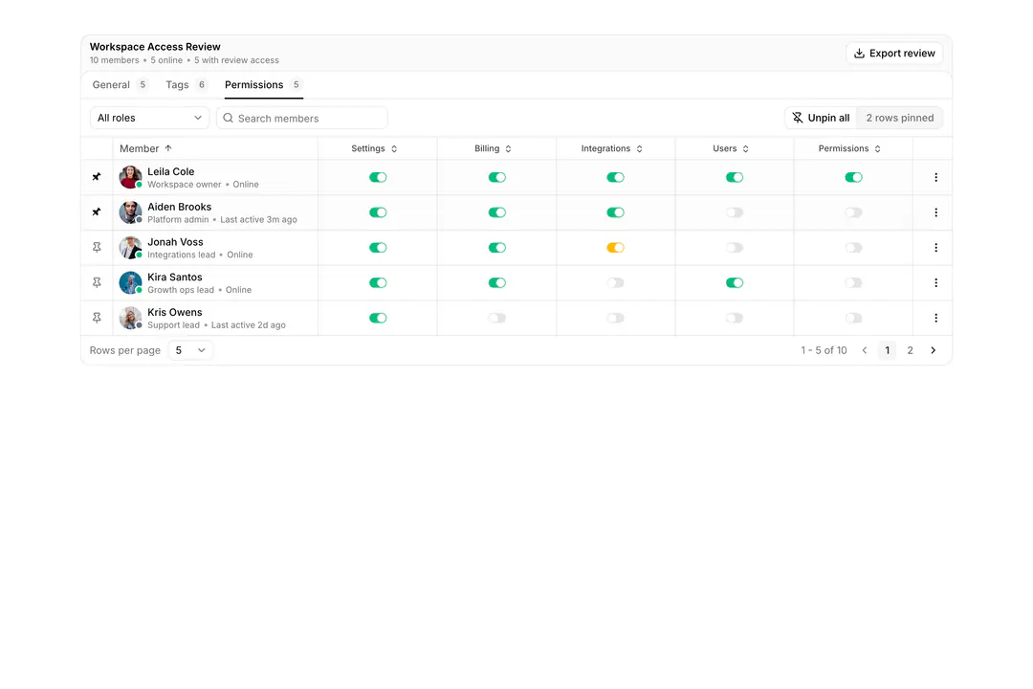This screenshot has width=1033, height=689.
Task: Click the name Leila Cole
Action: click(170, 171)
